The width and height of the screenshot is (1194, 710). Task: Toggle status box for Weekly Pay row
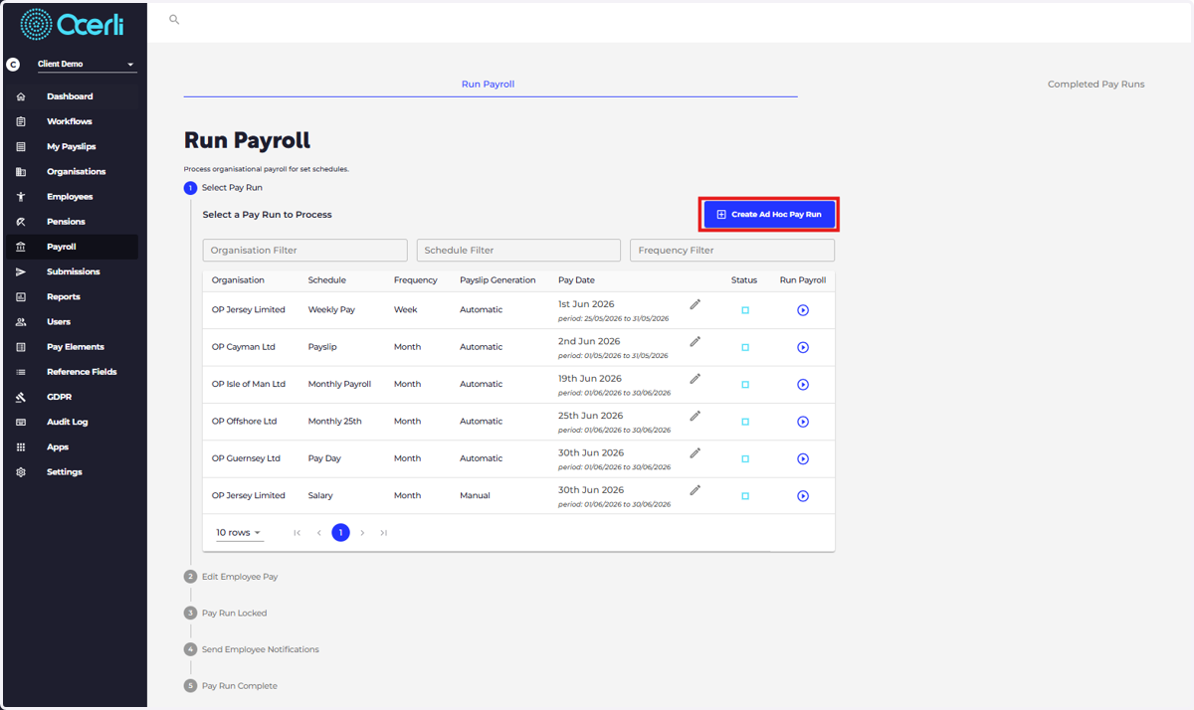[x=745, y=310]
